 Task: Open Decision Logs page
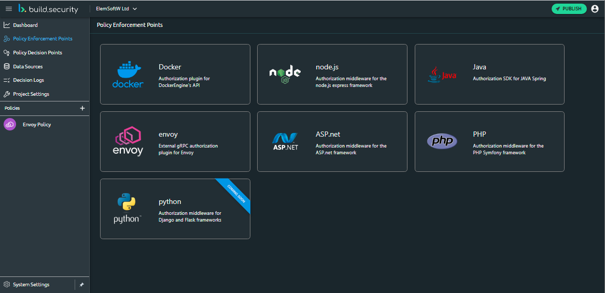(29, 80)
